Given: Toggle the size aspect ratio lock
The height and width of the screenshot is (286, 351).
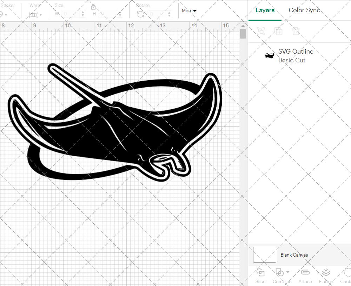Looking at the screenshot, I should [93, 7].
